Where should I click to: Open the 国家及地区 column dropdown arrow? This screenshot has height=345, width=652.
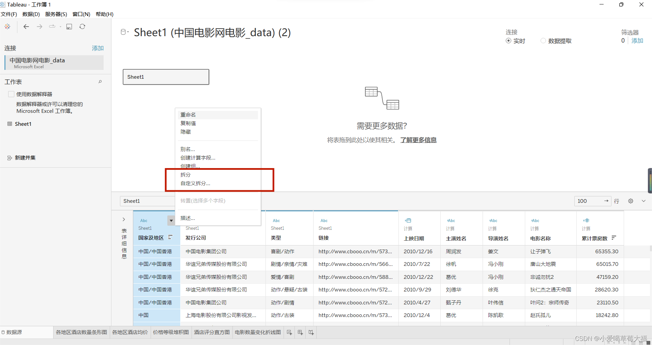(x=171, y=221)
